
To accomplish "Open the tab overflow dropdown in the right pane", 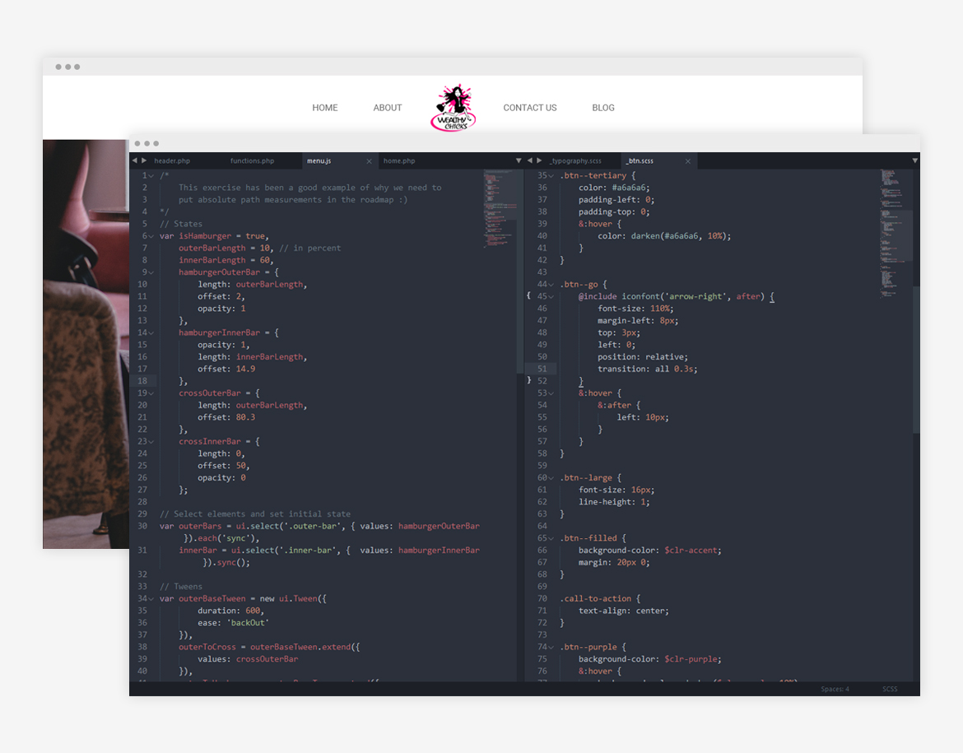I will coord(914,160).
